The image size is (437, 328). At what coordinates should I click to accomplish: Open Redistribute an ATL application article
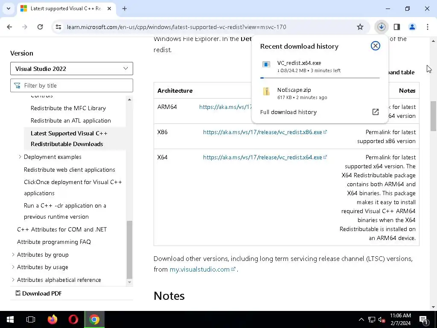point(71,120)
